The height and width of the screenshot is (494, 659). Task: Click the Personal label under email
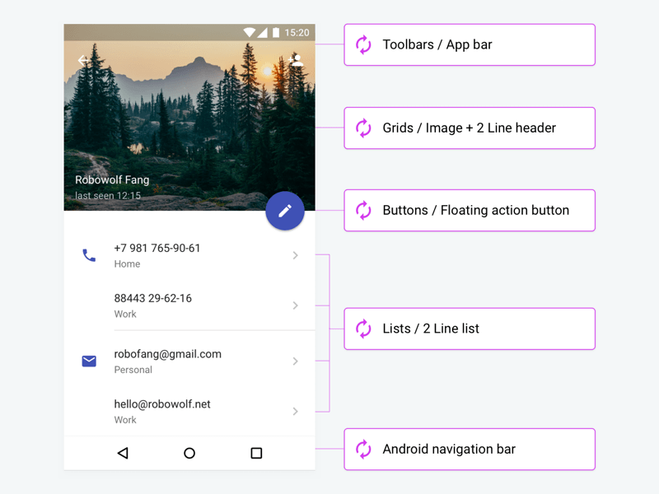click(133, 370)
